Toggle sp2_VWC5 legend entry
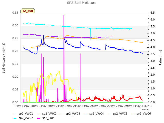 [118, 114]
